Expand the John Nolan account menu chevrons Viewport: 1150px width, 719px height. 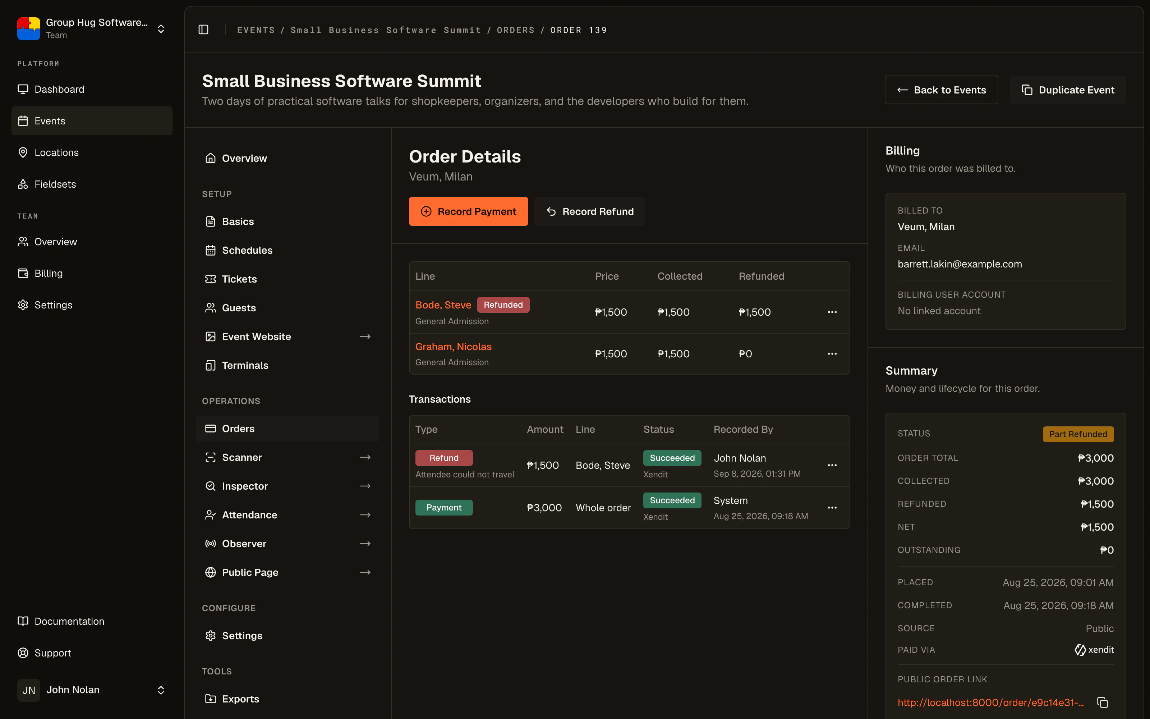161,690
